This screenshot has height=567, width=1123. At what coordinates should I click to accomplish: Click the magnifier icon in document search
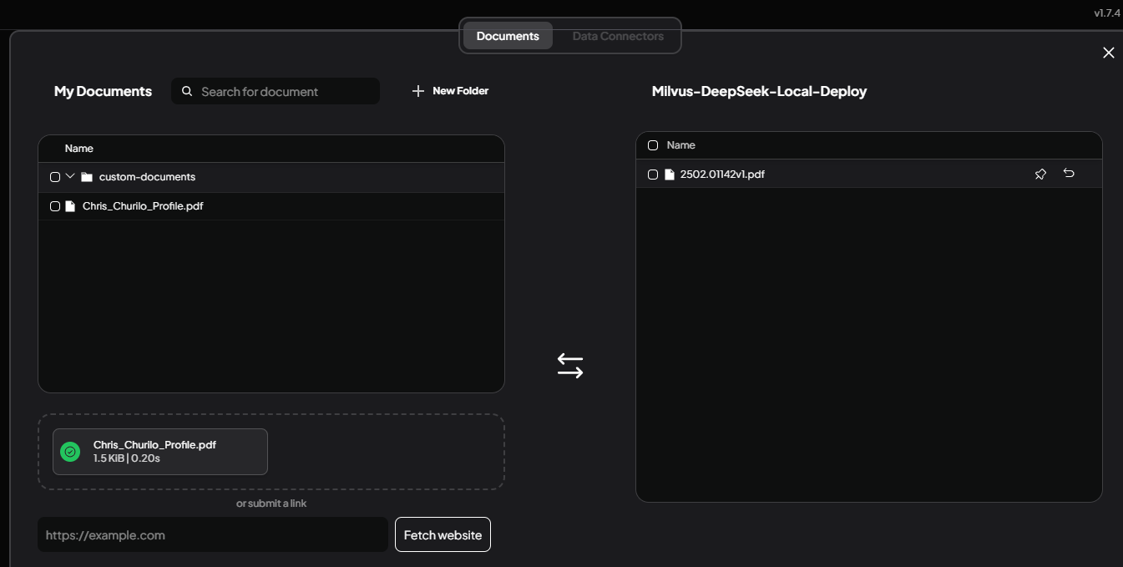click(187, 92)
